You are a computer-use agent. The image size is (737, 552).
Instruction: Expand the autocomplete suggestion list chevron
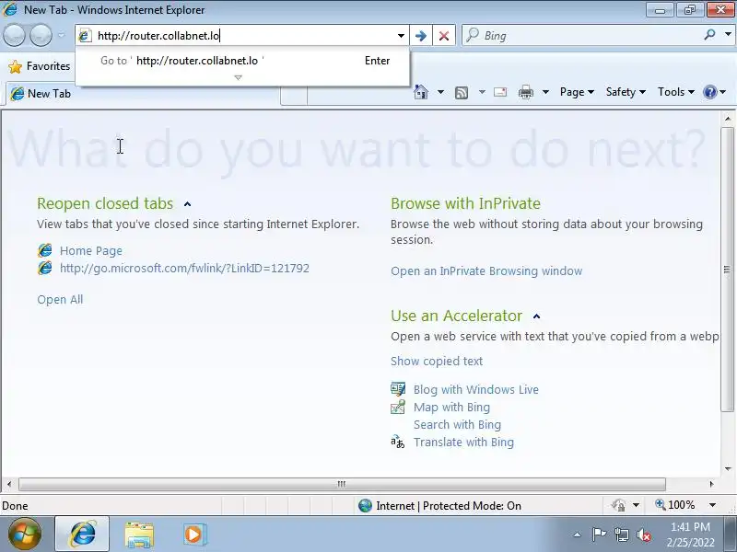click(239, 77)
